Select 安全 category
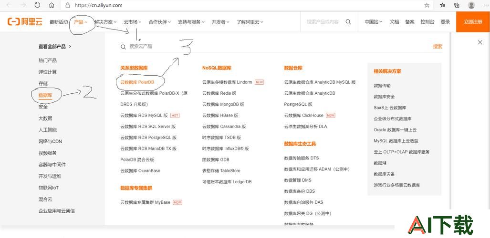 pyautogui.click(x=43, y=107)
